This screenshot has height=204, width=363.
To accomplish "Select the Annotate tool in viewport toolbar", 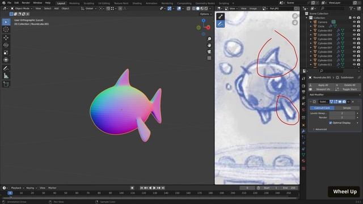I will 6,68.
